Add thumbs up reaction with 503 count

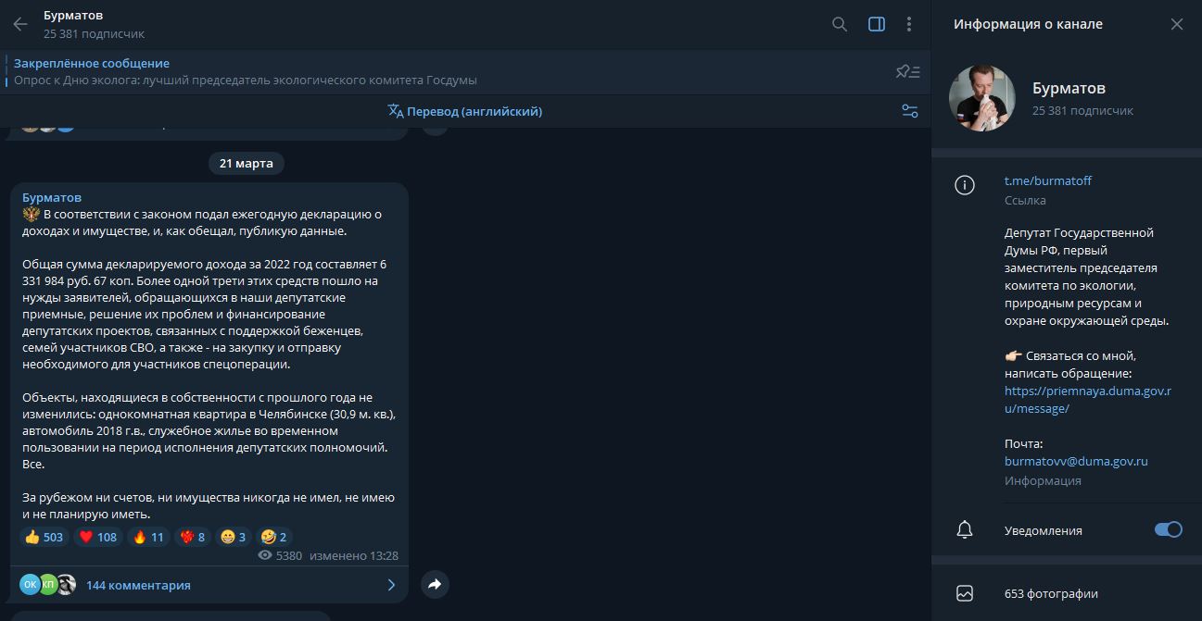click(x=44, y=537)
